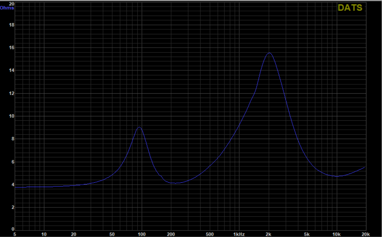Click the 100 Hz frequency axis label
Viewport: 382px width, 237px height.
pos(142,234)
